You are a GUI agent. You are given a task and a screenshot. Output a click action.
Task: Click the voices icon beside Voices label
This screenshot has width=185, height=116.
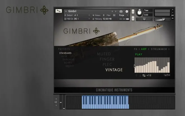pyautogui.click(x=93, y=15)
